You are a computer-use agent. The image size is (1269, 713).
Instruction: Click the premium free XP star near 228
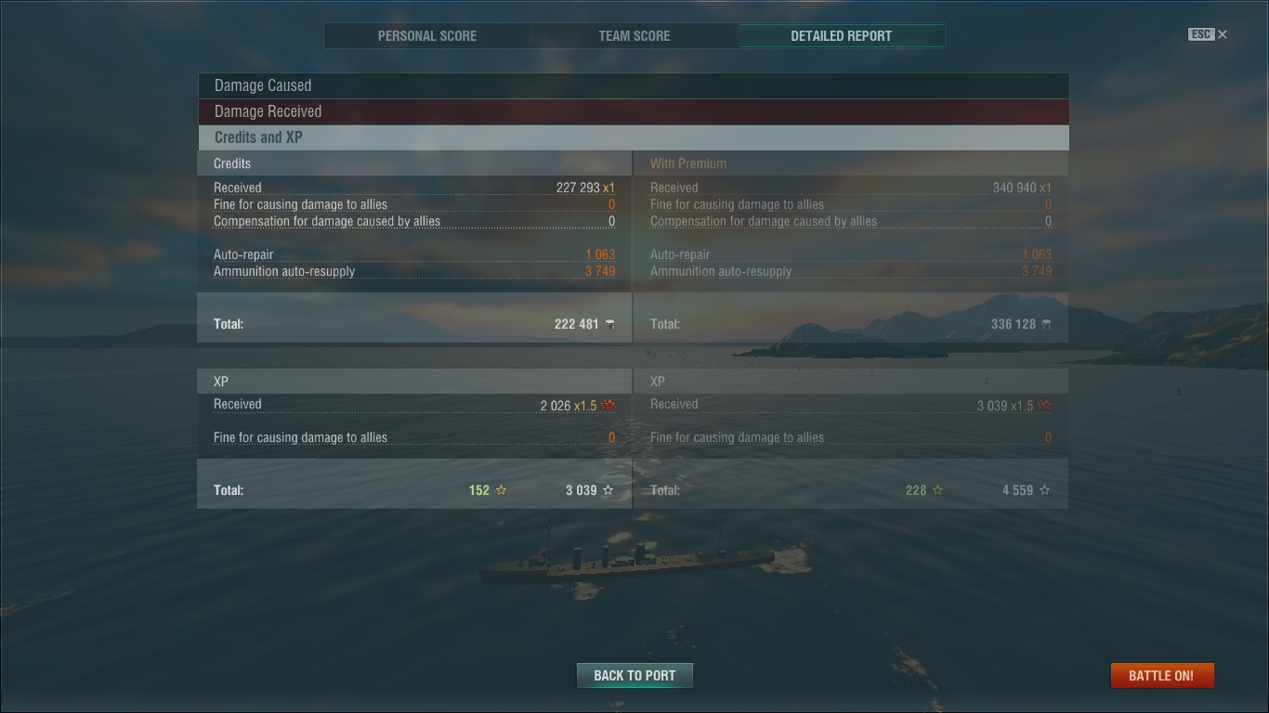coord(938,490)
